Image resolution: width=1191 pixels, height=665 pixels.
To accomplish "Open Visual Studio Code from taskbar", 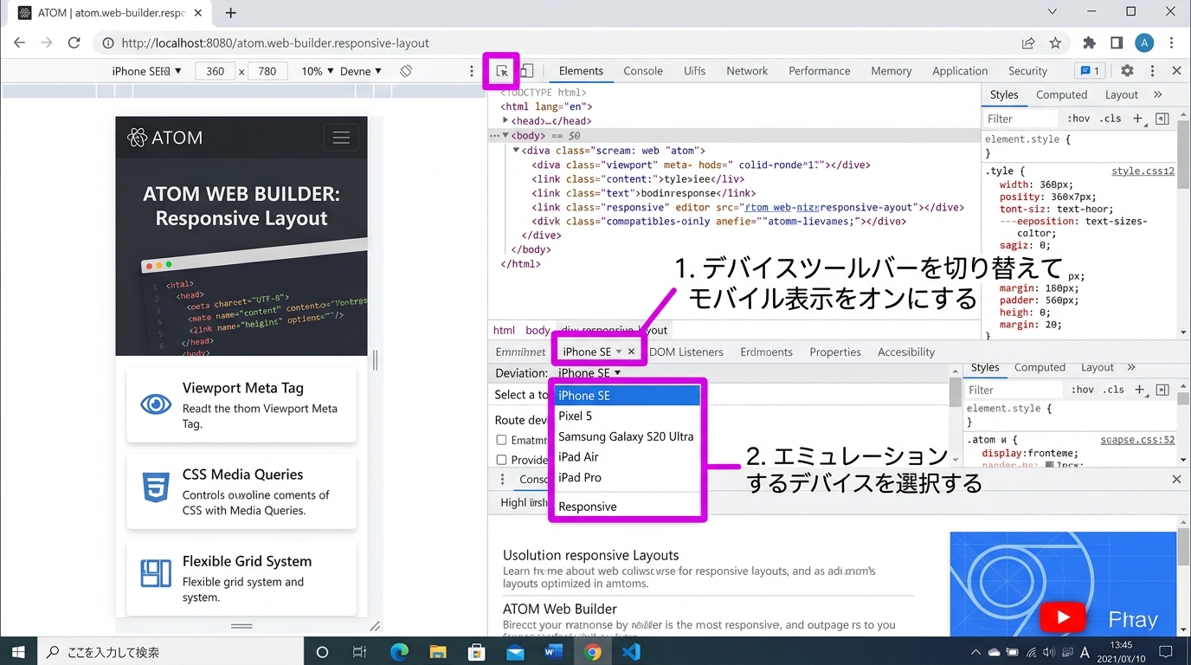I will pos(631,652).
